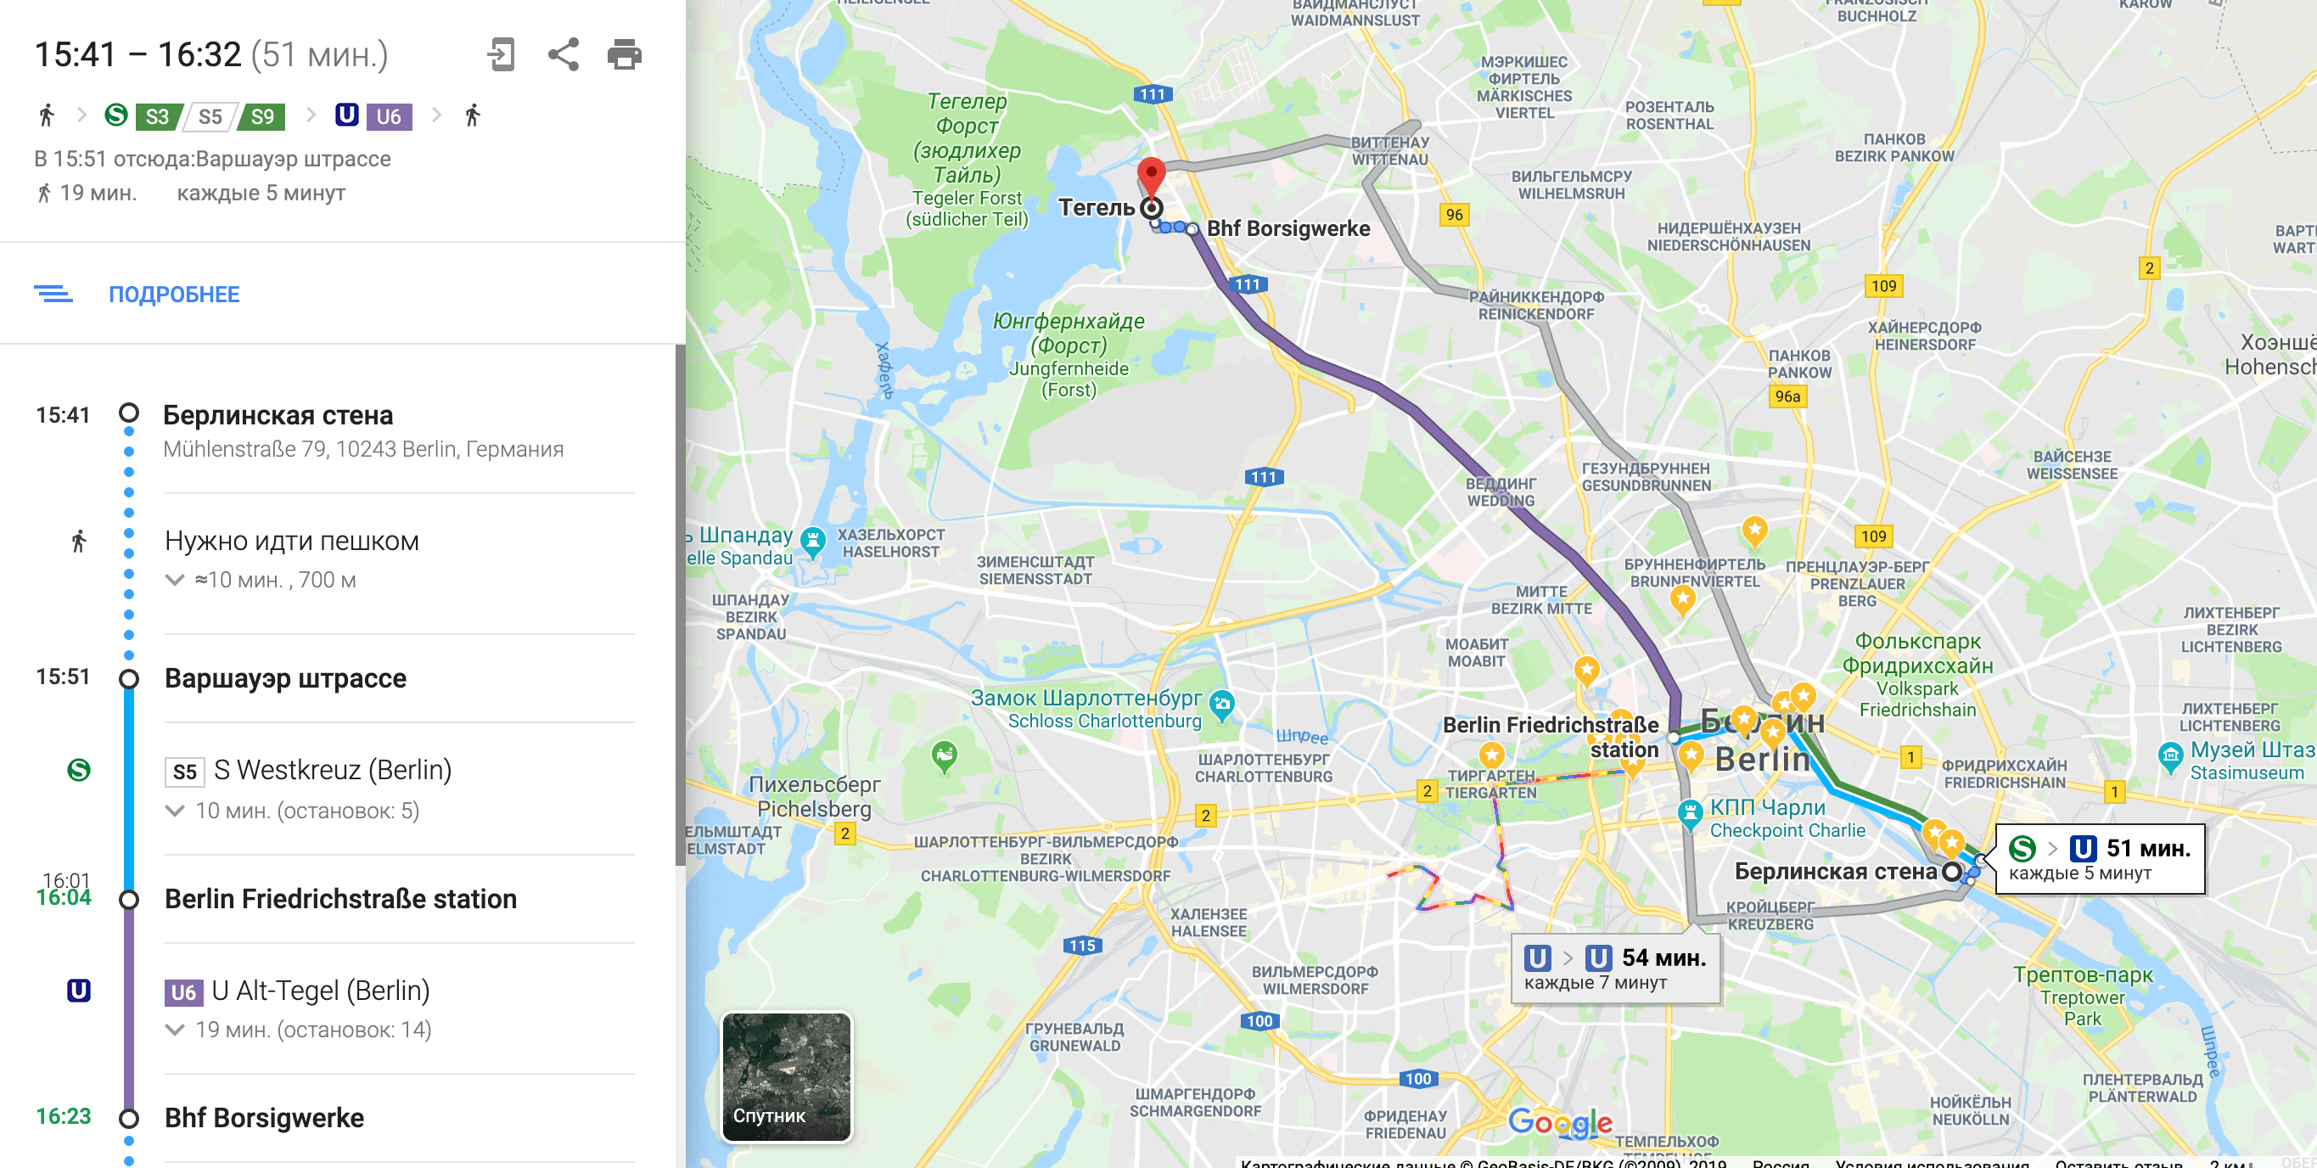Viewport: 2317px width, 1168px height.
Task: Expand the U6 stops list 19 мин.
Action: [299, 1030]
